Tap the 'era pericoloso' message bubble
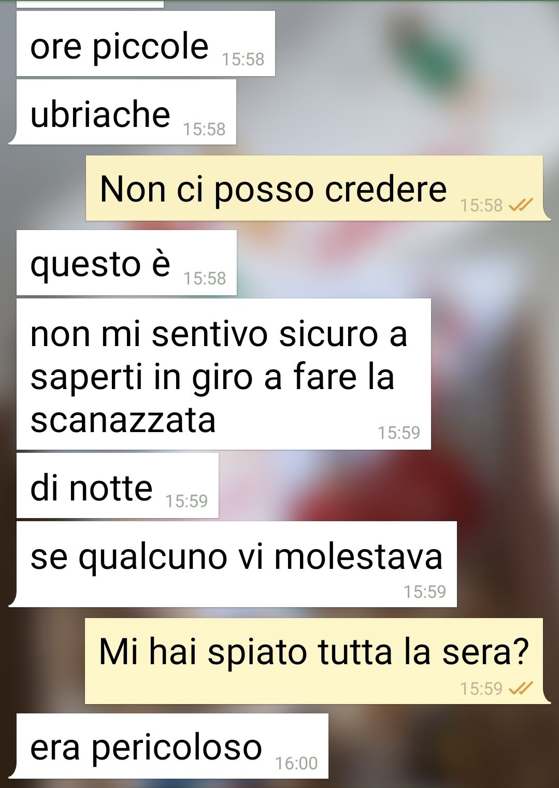This screenshot has width=559, height=788. tap(173, 746)
